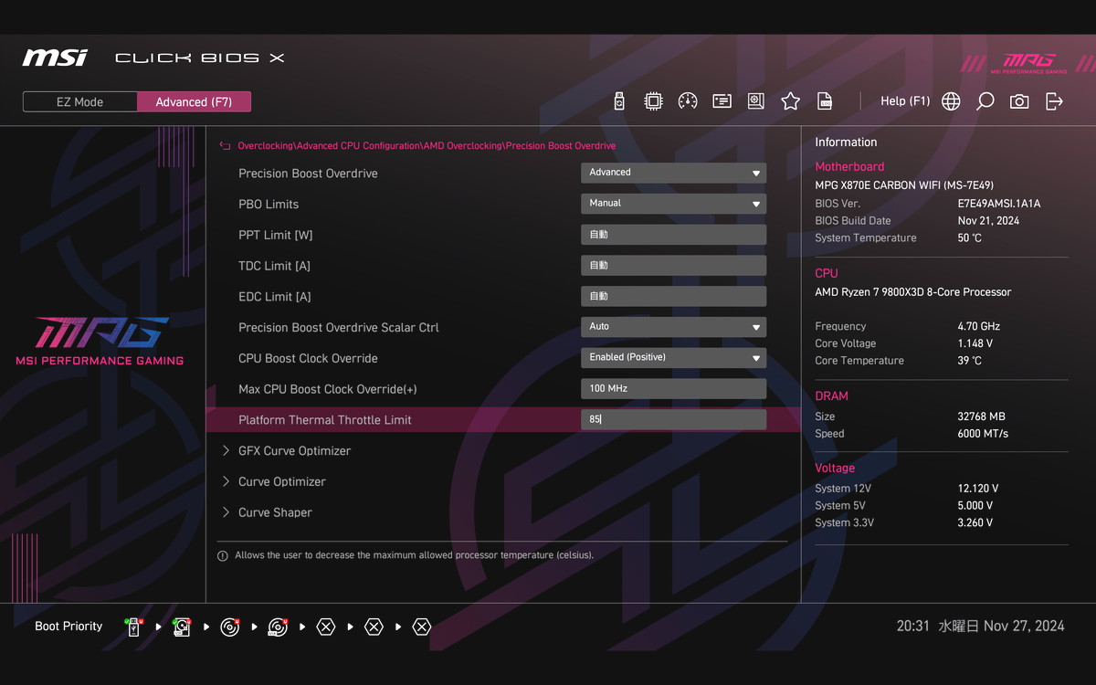Select the hard disk boot device icon
Screen dimensions: 1096x685
pos(182,627)
